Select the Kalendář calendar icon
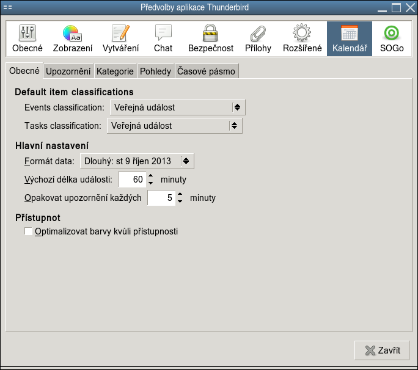The width and height of the screenshot is (418, 370). click(350, 39)
